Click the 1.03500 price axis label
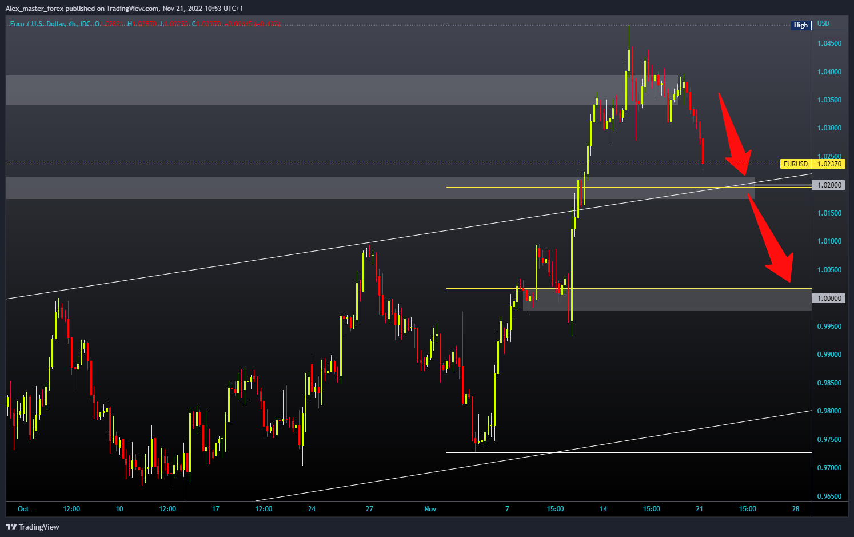This screenshot has width=854, height=537. coord(829,100)
